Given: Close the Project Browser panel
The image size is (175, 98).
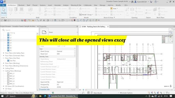Looking at the screenshot, I should pyautogui.click(x=38, y=26).
